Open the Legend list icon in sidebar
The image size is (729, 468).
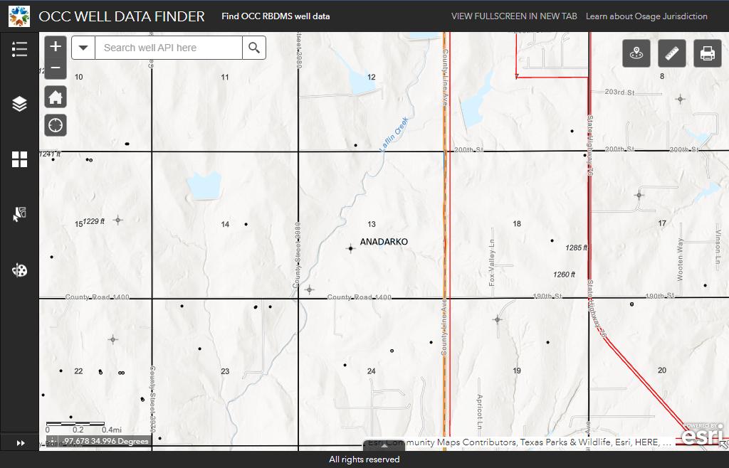click(x=19, y=49)
